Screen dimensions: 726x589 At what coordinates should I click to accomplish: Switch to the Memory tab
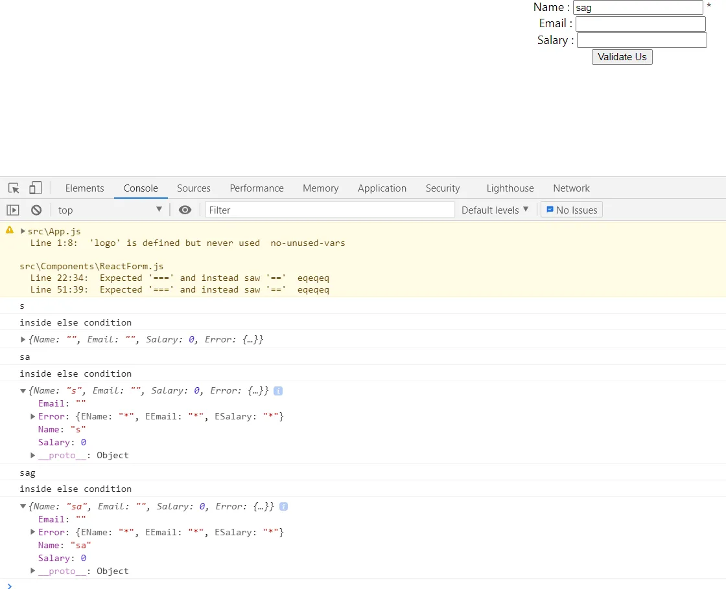[x=320, y=188]
